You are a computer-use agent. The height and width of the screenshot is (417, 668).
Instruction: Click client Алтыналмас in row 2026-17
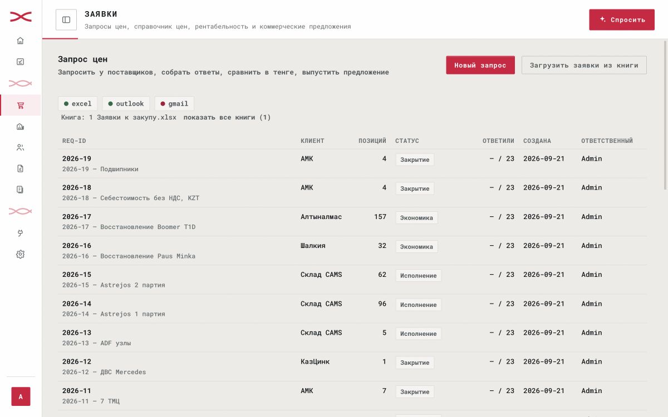coord(321,217)
